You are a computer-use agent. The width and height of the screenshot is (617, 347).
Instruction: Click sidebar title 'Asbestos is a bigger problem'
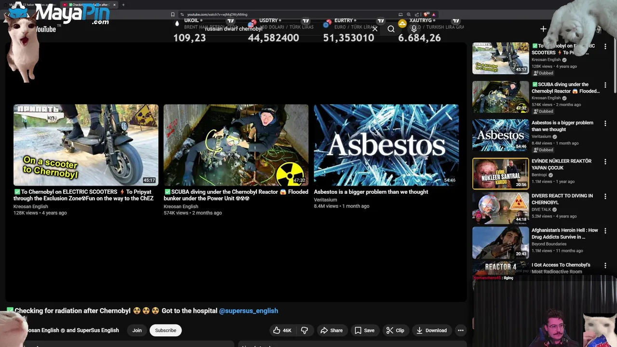pyautogui.click(x=562, y=126)
